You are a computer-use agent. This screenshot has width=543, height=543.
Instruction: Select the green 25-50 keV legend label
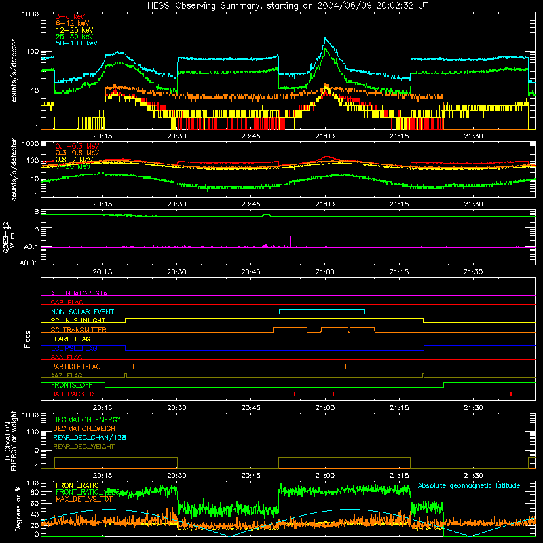coord(75,37)
